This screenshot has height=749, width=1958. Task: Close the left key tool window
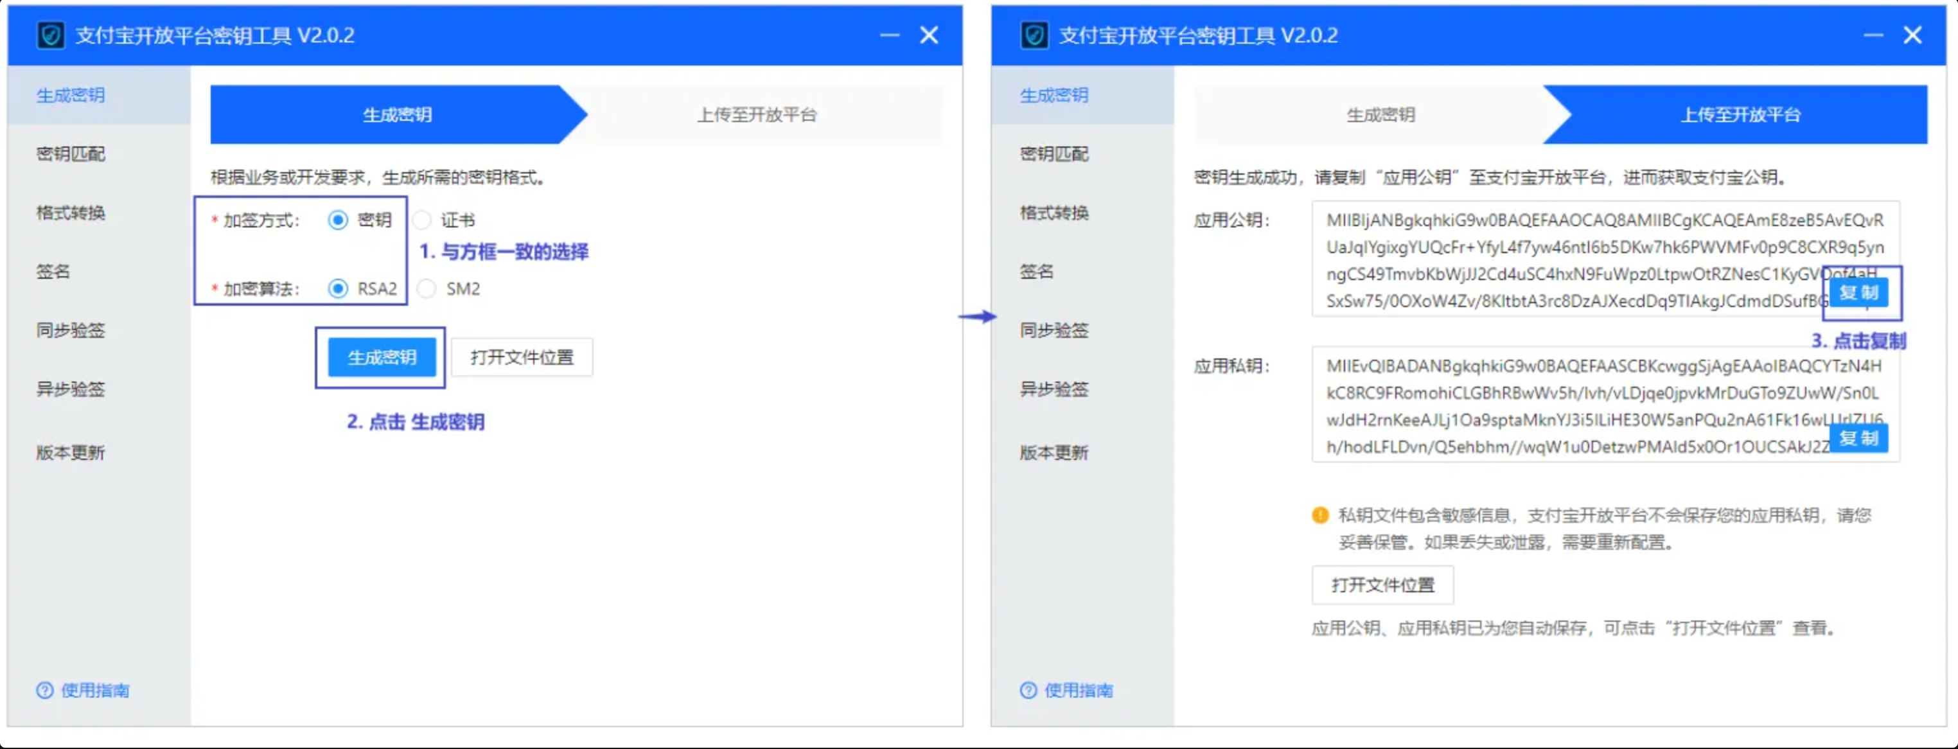(929, 35)
